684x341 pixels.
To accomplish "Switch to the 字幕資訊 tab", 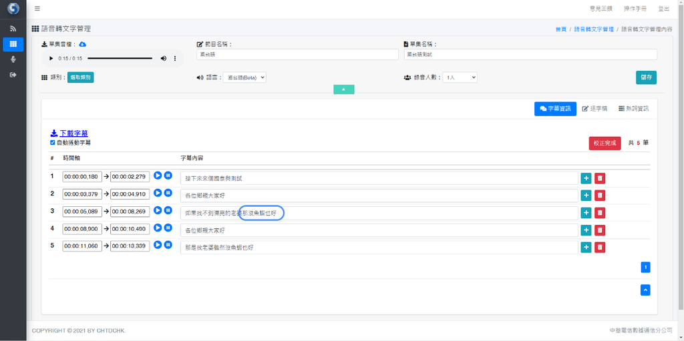I will point(555,109).
